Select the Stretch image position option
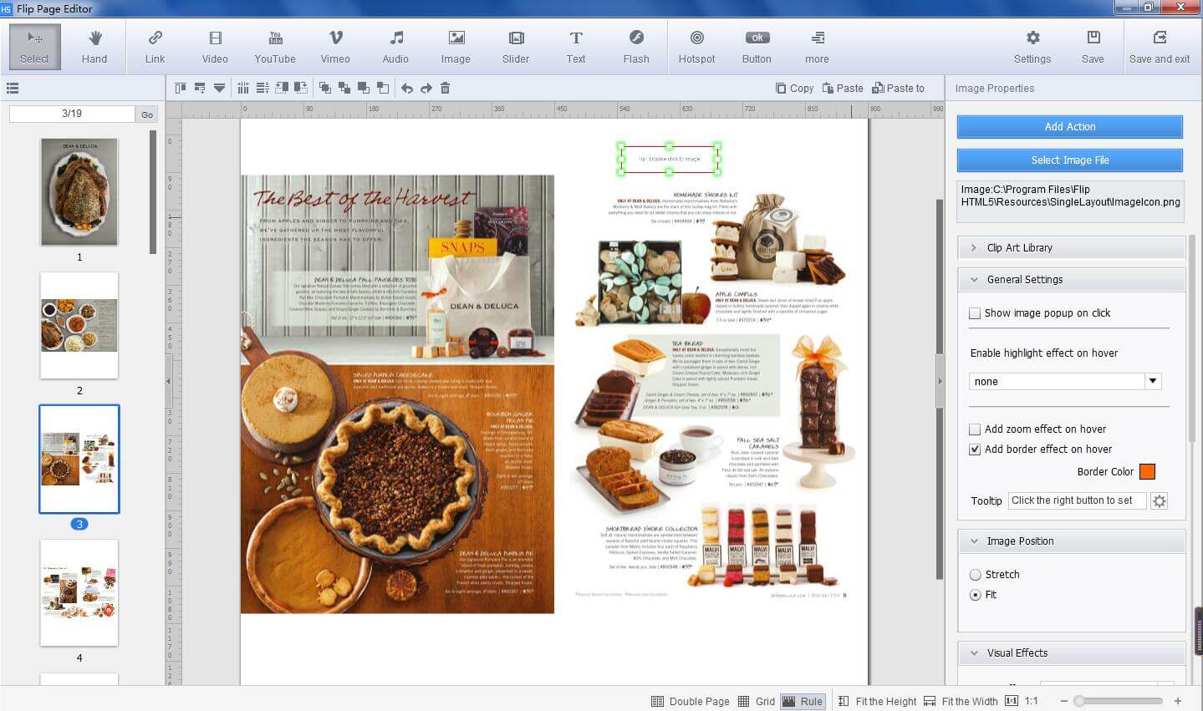 click(975, 575)
